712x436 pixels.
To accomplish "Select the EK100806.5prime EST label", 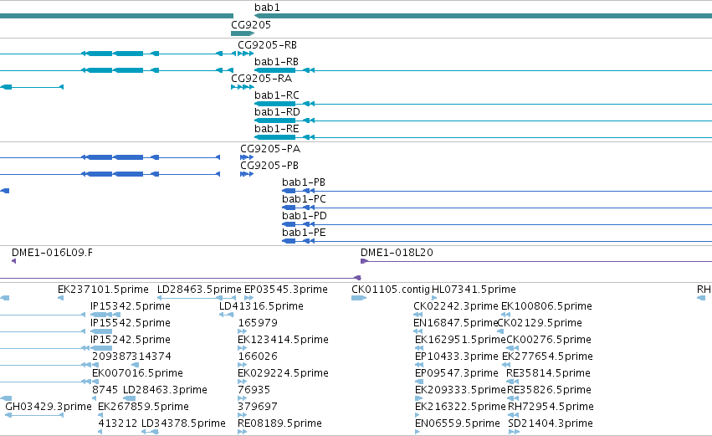I will pos(546,306).
